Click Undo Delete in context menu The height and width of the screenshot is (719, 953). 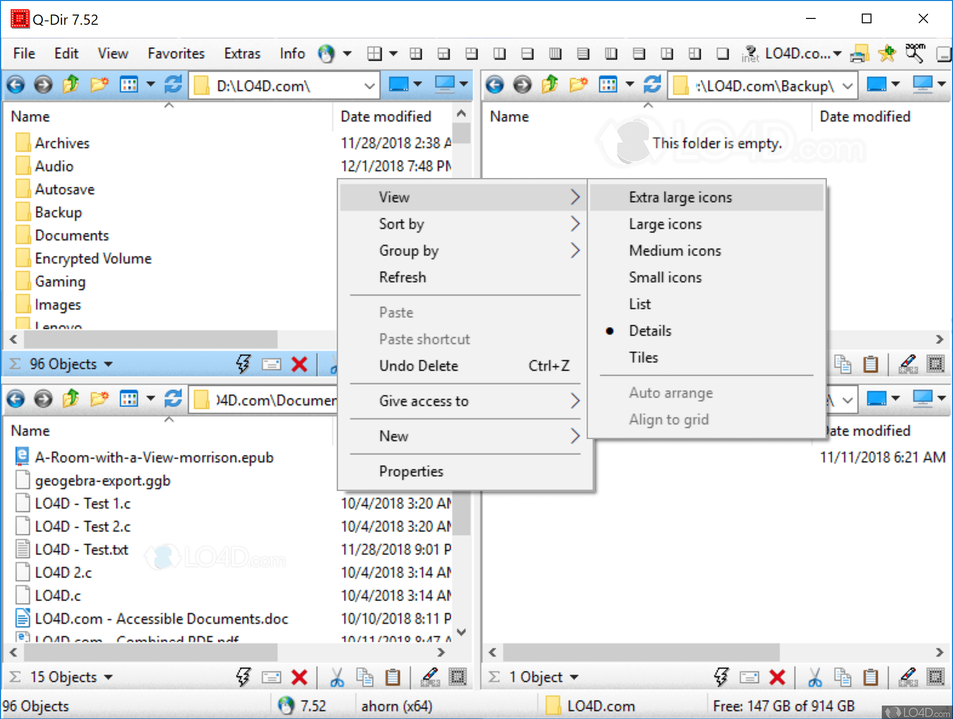[418, 366]
